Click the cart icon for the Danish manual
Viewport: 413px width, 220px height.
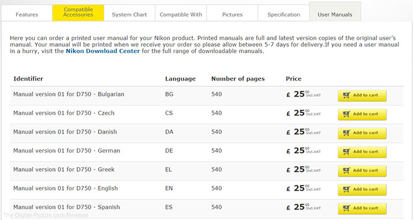tap(347, 133)
